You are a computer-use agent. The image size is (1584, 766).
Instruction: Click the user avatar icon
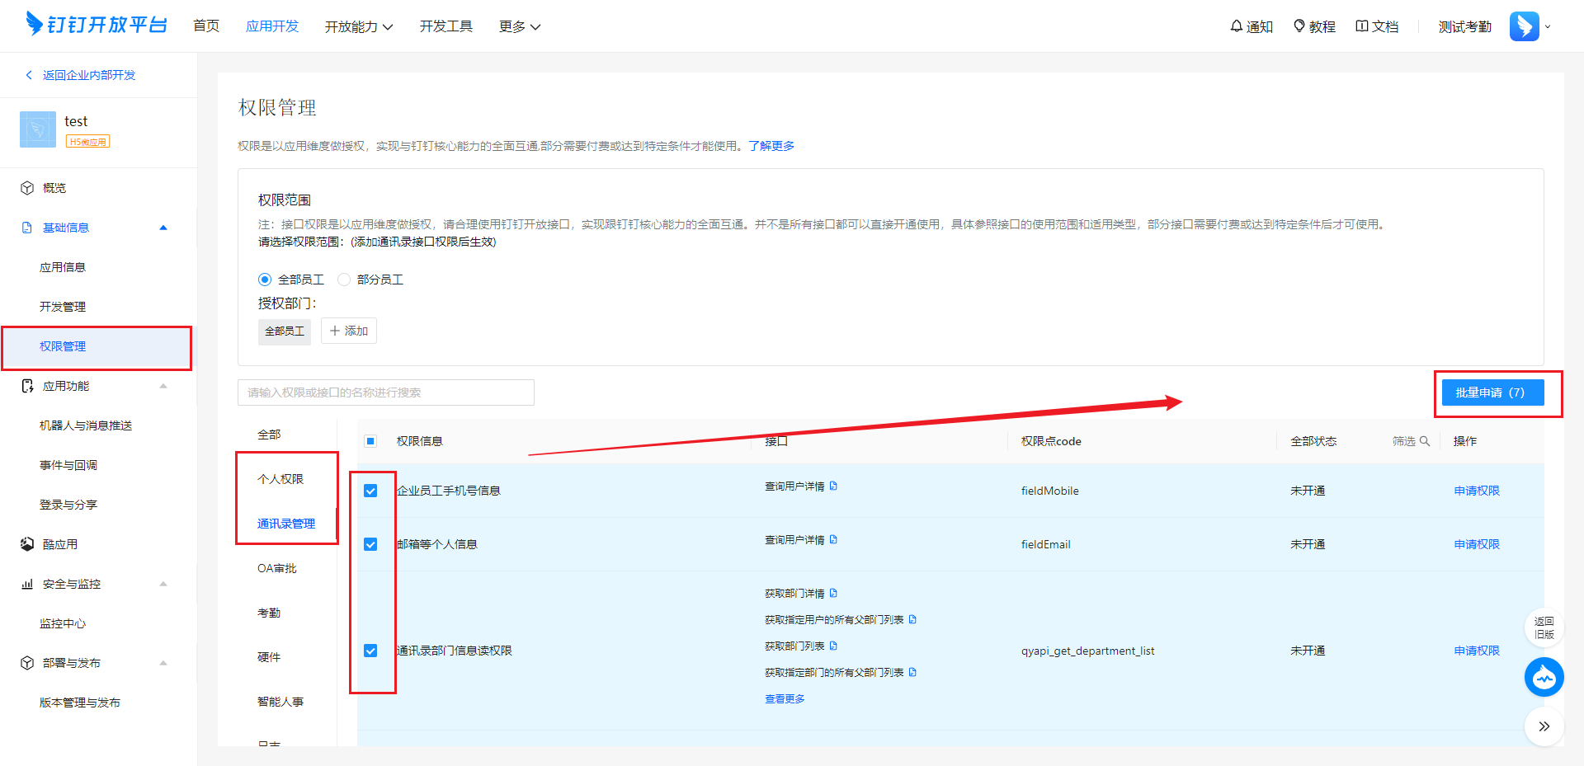(1524, 26)
